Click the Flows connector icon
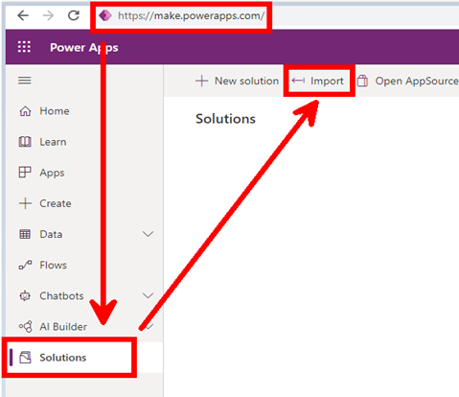The height and width of the screenshot is (397, 459). 25,265
